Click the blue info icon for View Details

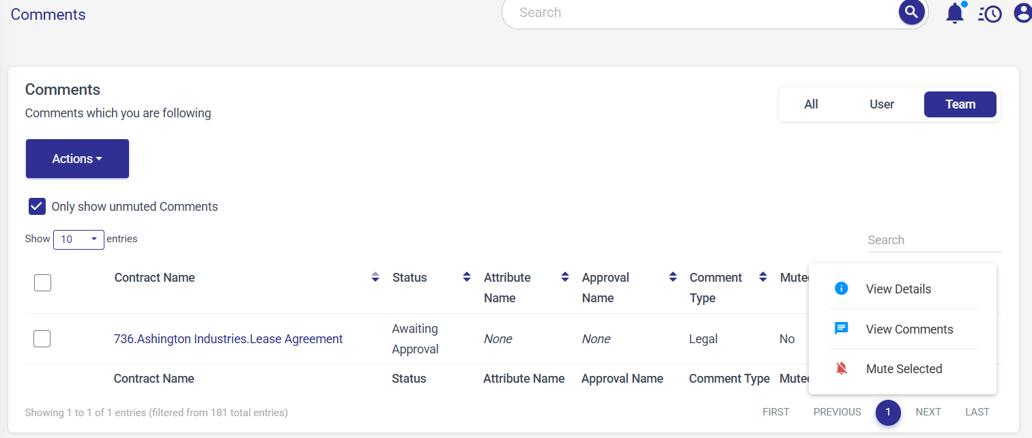(x=842, y=289)
